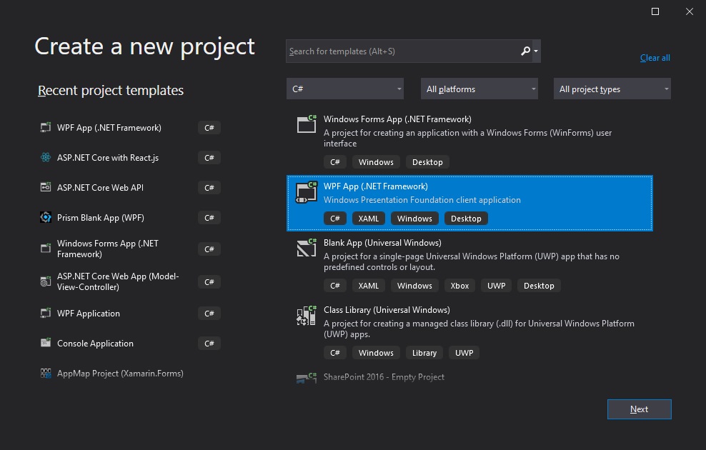Screen dimensions: 706x450
Task: Select recent template WPF Application
Action: coord(129,313)
